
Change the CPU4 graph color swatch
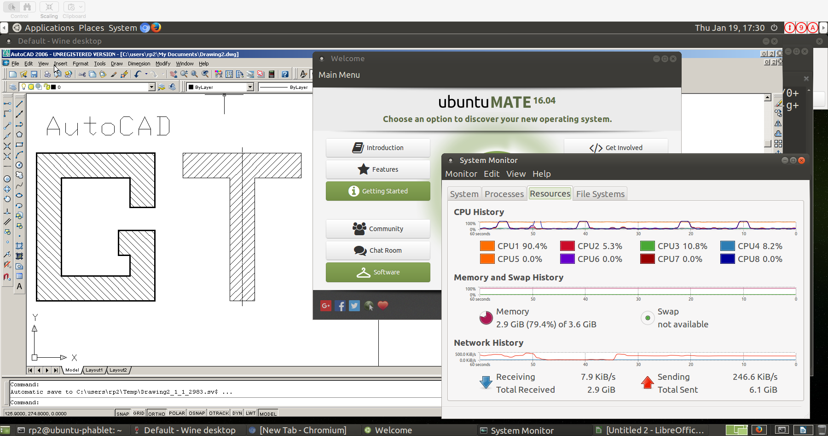(x=728, y=246)
